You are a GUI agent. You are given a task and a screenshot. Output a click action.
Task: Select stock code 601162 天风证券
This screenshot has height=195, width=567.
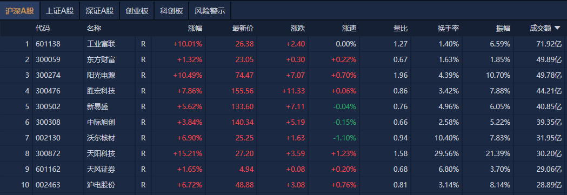point(48,170)
